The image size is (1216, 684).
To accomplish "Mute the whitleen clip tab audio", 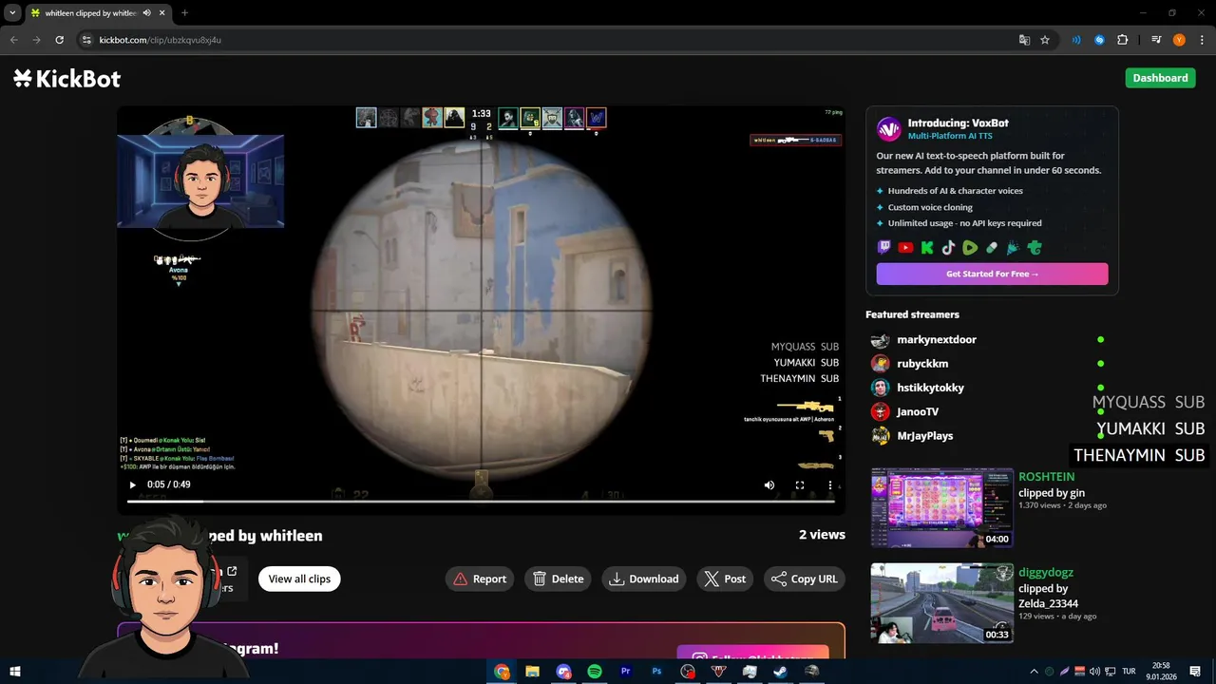I will tap(146, 13).
